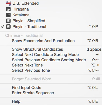The height and width of the screenshot is (105, 102).
Task: Click the Hiragana あ icon
Action: (x=8, y=9)
